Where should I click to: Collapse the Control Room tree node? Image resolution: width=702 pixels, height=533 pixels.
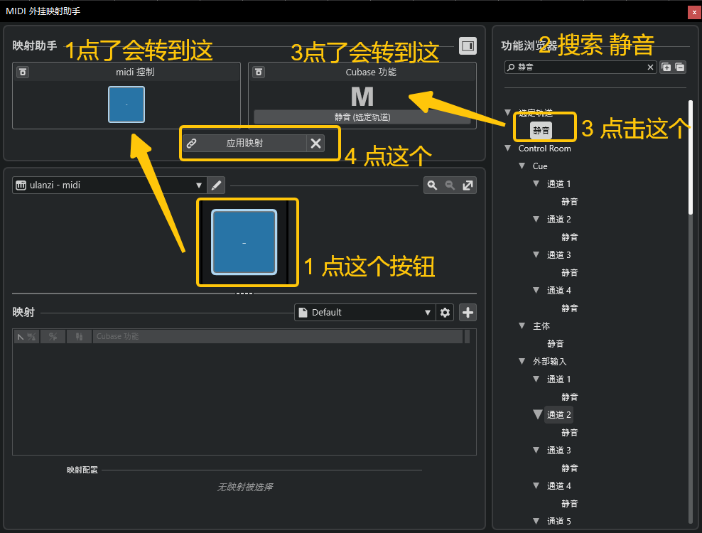pyautogui.click(x=508, y=149)
